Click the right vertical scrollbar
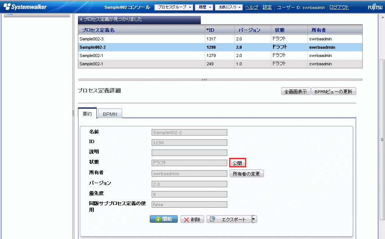Screen dimensions: 385x239 [x=382, y=140]
